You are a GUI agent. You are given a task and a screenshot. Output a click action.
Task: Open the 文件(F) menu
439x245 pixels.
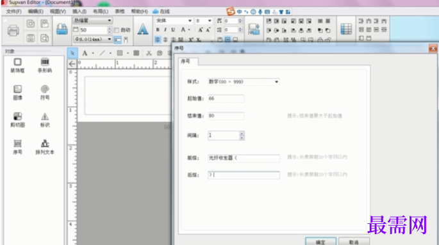tap(13, 12)
